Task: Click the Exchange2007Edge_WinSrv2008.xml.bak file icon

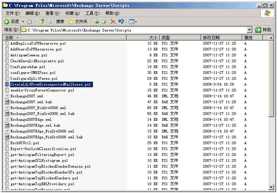Action: (x=7, y=137)
